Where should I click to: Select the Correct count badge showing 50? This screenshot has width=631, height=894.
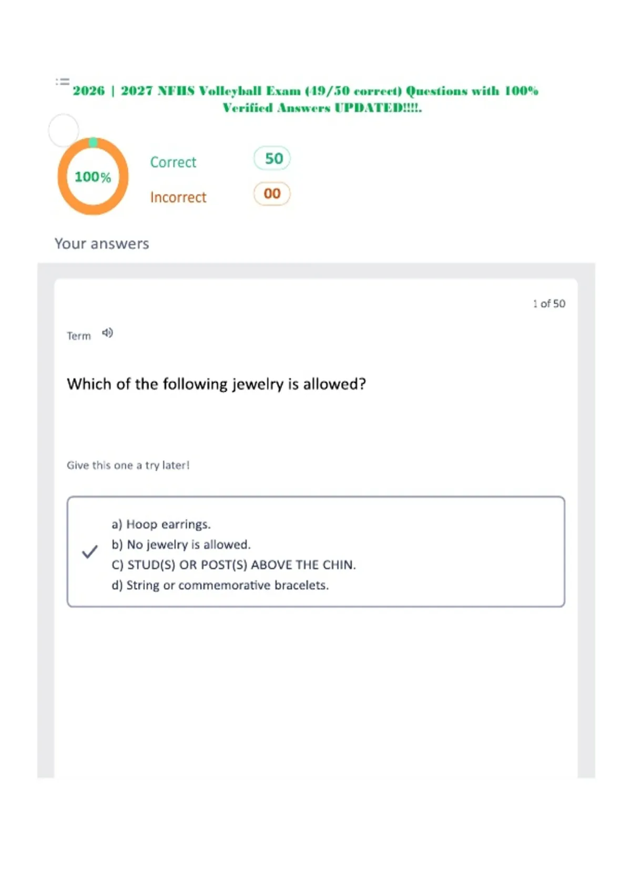pyautogui.click(x=272, y=158)
